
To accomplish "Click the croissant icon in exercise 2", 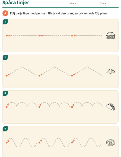I will click(x=111, y=71).
